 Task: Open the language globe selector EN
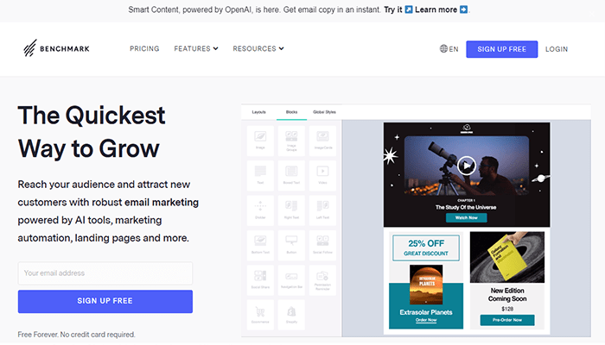pos(449,49)
